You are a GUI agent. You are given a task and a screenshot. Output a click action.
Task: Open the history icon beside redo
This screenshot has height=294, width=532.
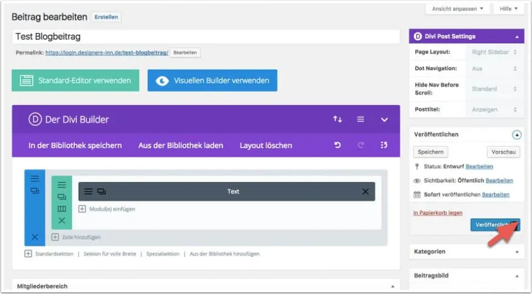point(383,146)
